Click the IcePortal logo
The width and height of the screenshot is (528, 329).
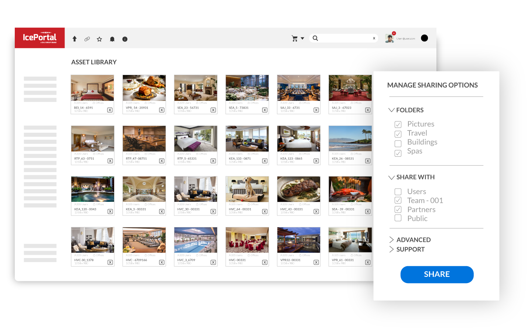[40, 38]
